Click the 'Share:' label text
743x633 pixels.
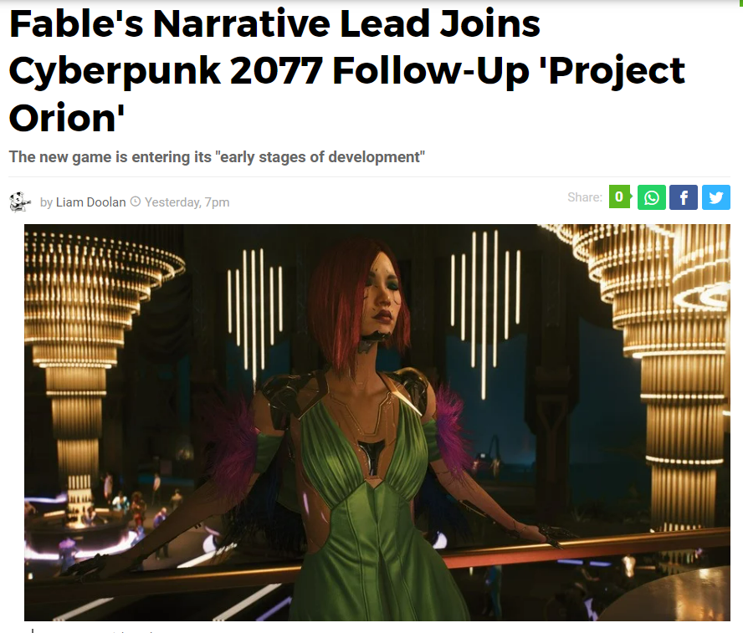point(585,197)
